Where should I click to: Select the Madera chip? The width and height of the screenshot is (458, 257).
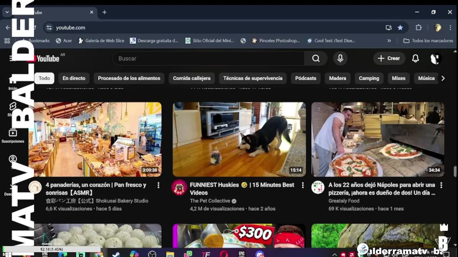pos(338,78)
